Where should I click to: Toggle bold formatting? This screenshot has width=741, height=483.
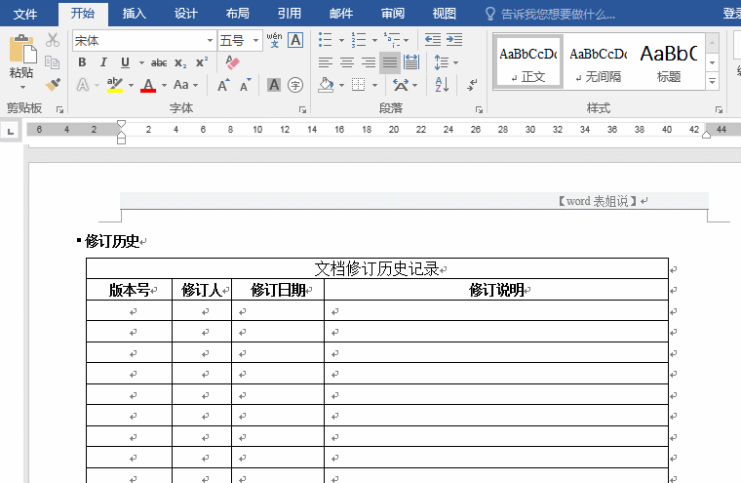(x=82, y=62)
